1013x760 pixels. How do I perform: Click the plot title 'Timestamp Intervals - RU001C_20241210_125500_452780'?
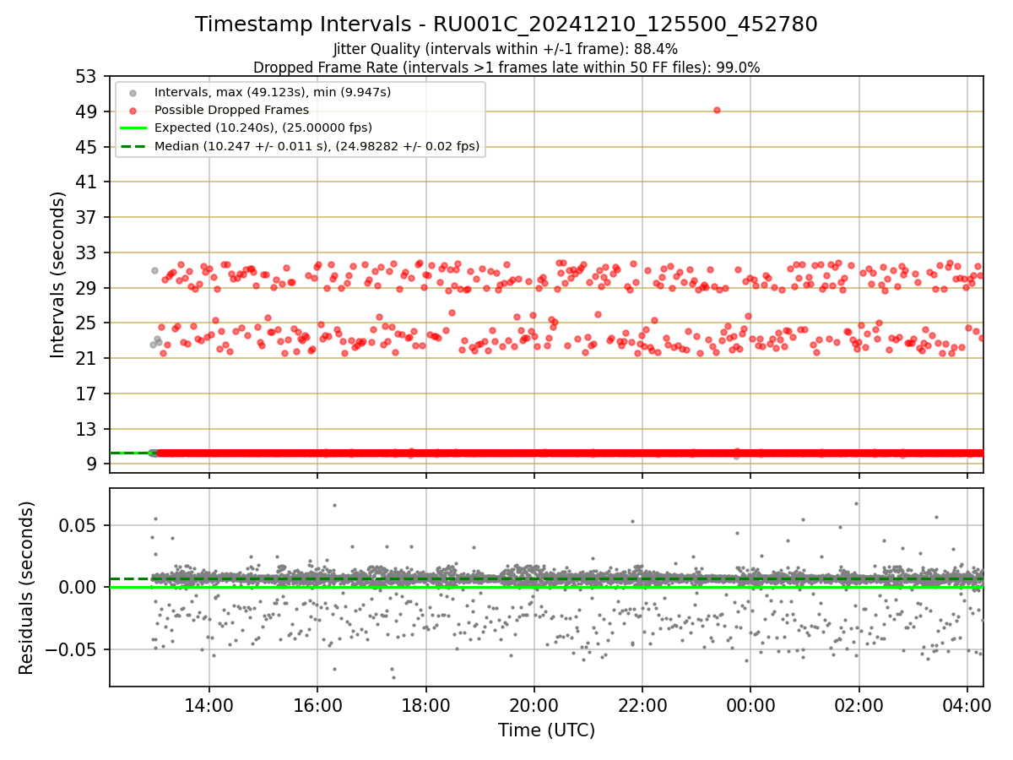click(x=506, y=24)
